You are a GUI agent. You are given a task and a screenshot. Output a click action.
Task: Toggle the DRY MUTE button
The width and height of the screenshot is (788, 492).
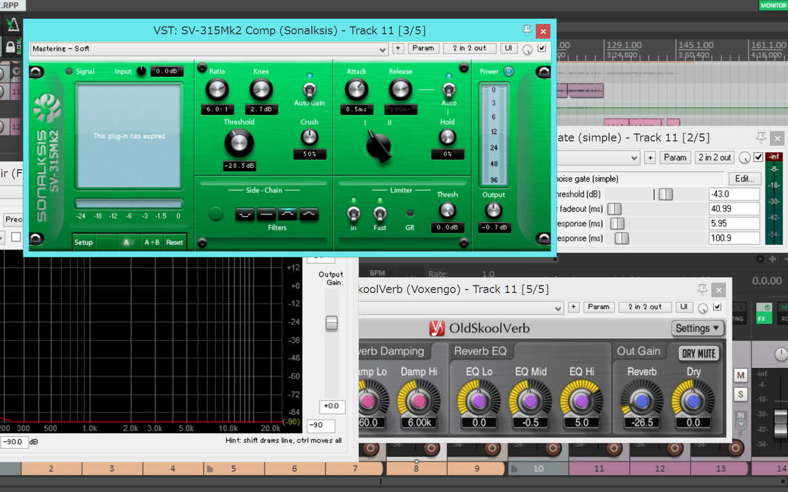698,354
